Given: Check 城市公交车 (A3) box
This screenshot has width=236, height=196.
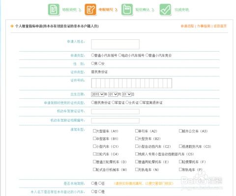Looking at the screenshot, I should pos(180,131).
